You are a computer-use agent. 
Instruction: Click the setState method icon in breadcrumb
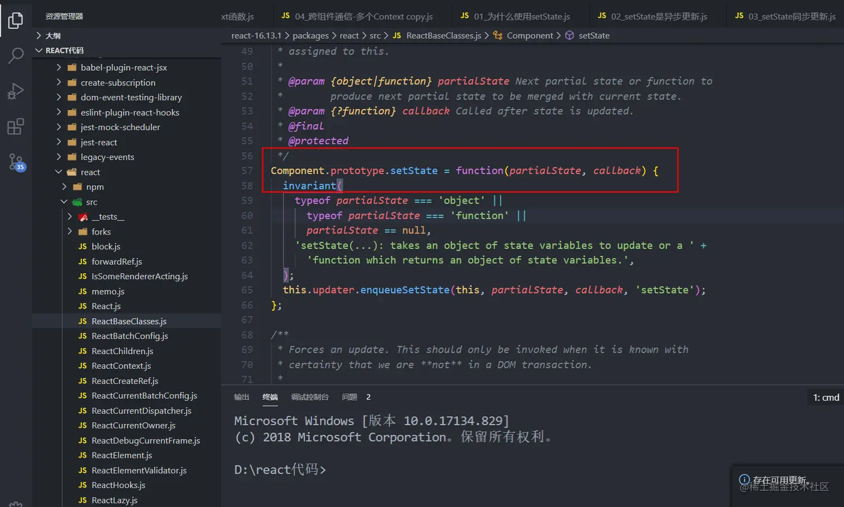pyautogui.click(x=569, y=35)
